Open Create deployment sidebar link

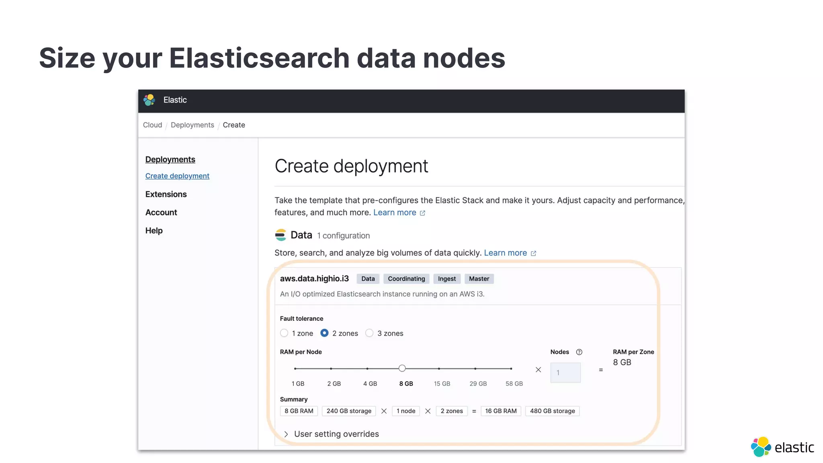tap(177, 176)
